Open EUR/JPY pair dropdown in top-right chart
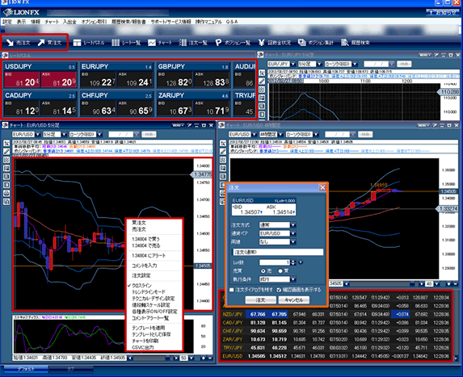Screen dimensions: 463x377 coord(293,64)
